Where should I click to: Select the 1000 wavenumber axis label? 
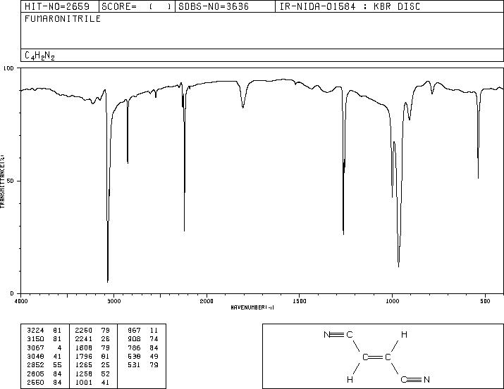392,301
